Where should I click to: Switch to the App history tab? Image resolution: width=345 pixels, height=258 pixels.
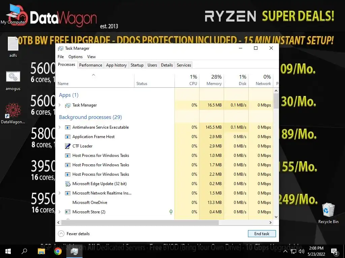[x=116, y=65]
